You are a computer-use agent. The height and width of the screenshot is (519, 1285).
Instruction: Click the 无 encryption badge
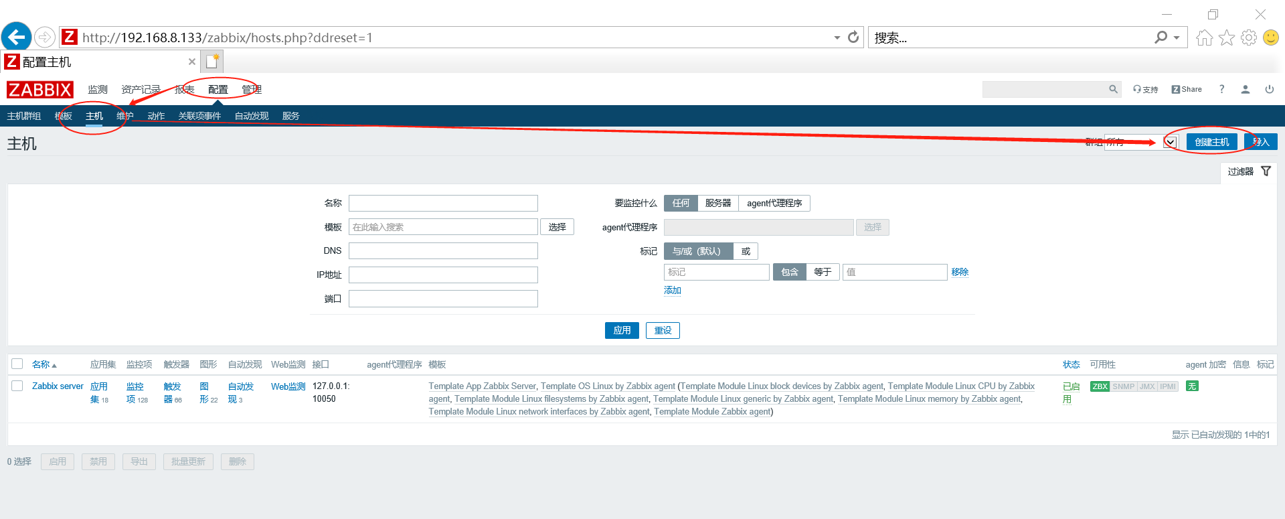[1191, 386]
